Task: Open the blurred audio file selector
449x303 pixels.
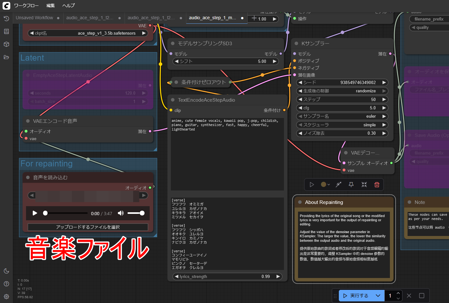Action: tap(88, 195)
